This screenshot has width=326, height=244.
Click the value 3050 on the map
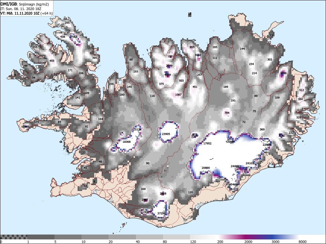pos(198,55)
